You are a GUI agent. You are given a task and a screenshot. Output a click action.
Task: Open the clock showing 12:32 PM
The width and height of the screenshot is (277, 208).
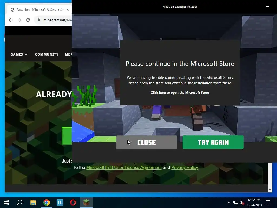click(254, 203)
